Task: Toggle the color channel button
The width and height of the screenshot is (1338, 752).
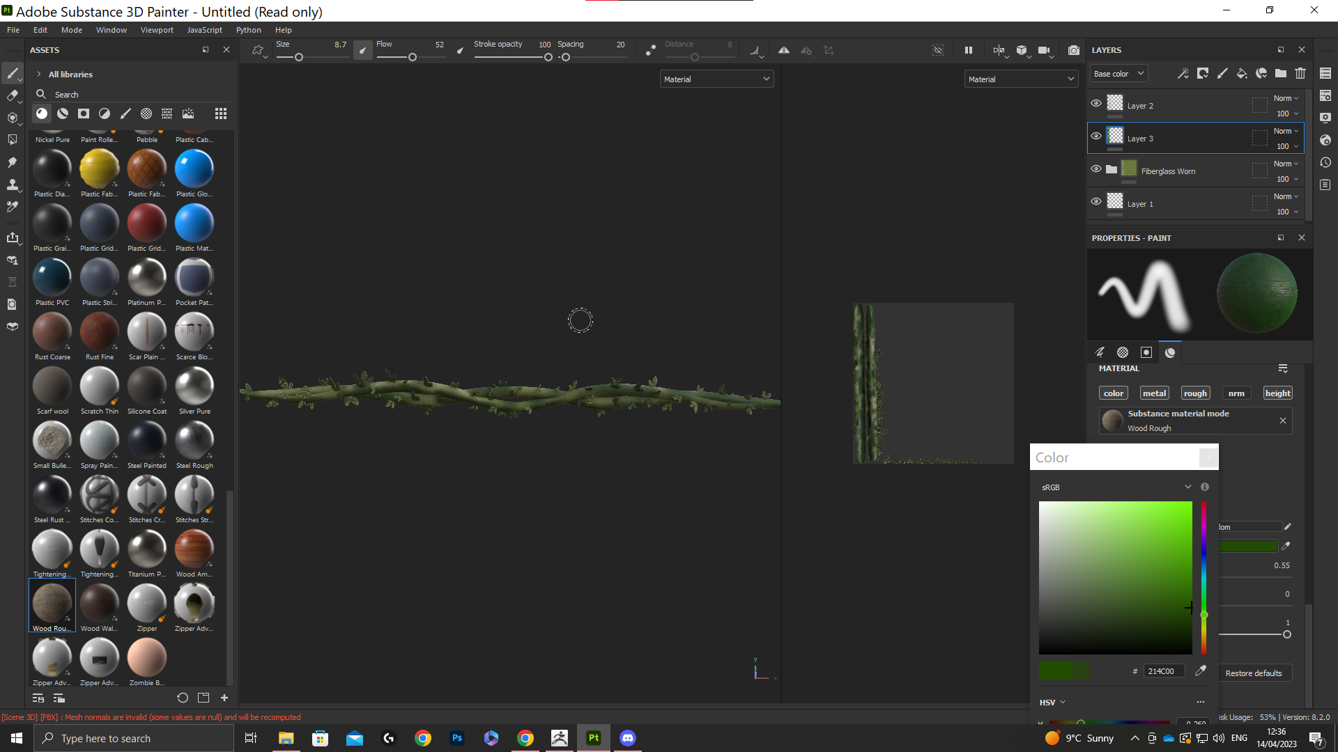Action: (1114, 393)
